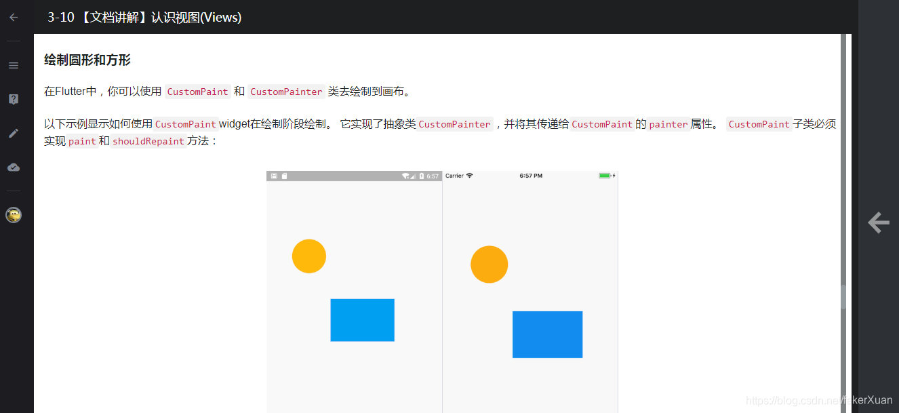Click the pencil notes icon

(14, 133)
